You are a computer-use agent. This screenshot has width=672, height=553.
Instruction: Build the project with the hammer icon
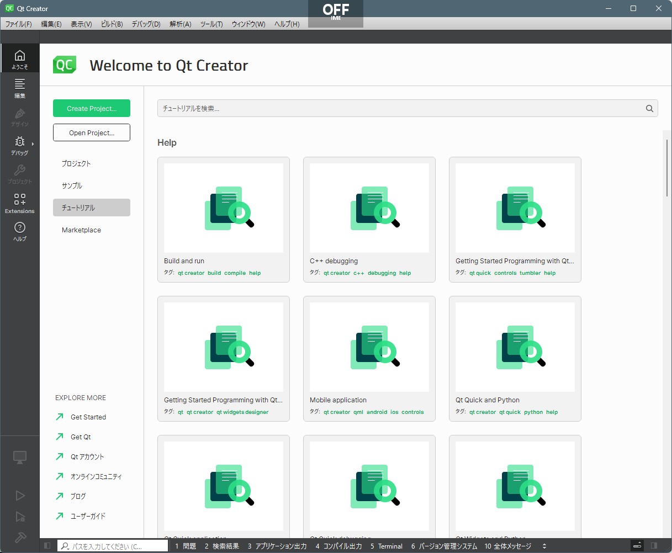(20, 537)
